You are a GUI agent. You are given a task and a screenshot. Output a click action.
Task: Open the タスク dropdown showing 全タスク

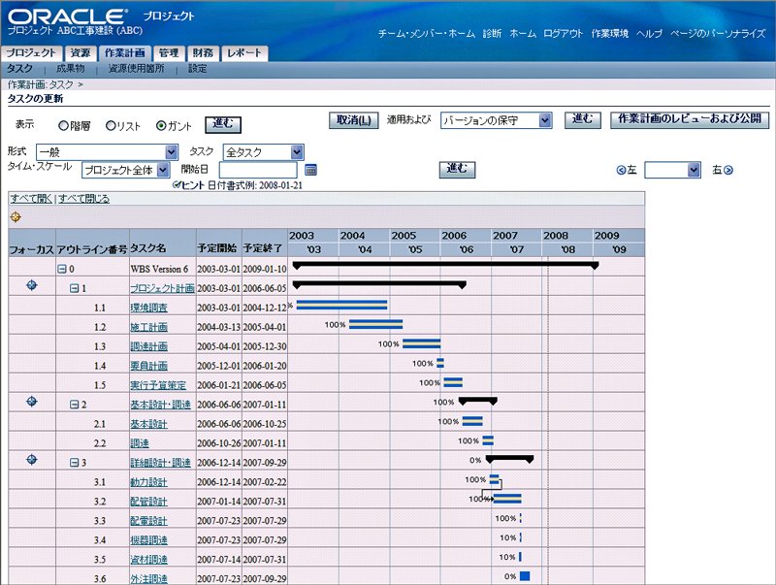(x=263, y=152)
